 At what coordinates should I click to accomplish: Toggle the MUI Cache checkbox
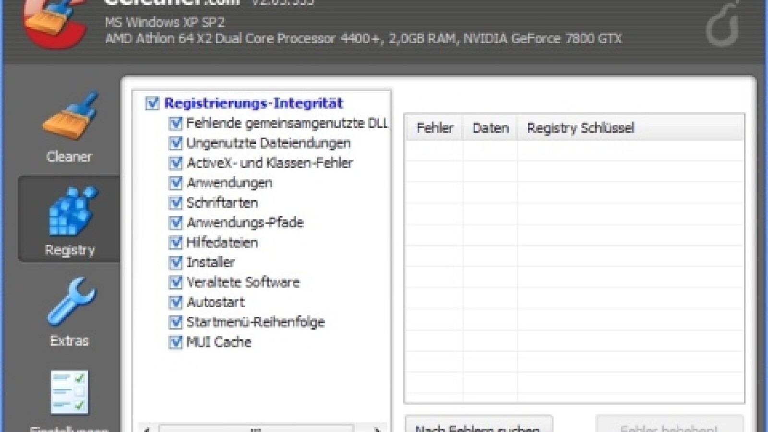[x=176, y=342]
